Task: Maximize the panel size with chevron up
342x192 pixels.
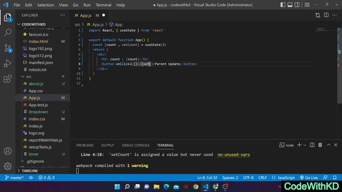Action: click(x=329, y=145)
